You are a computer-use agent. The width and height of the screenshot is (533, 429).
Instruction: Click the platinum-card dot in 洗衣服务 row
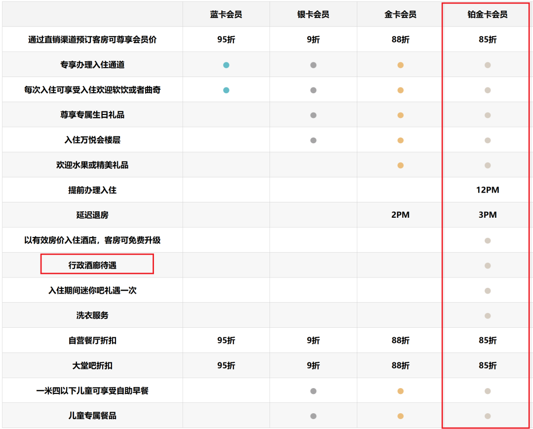488,316
